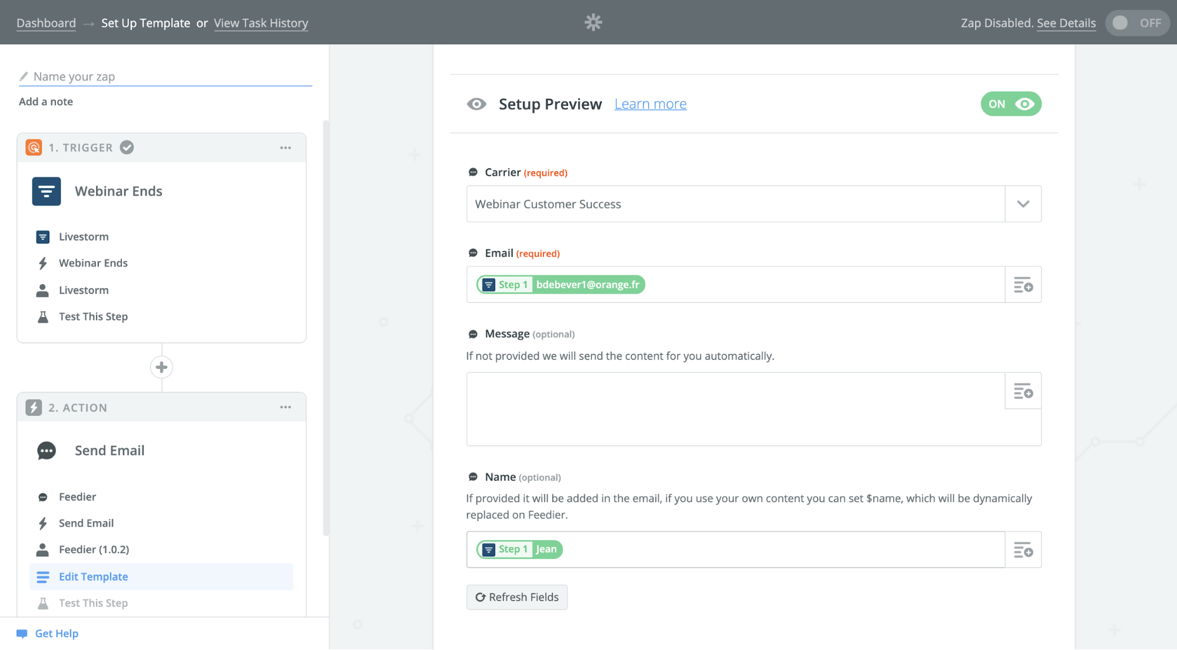The width and height of the screenshot is (1177, 650).
Task: Click the sidebar vertical scrollbar
Action: coord(326,328)
